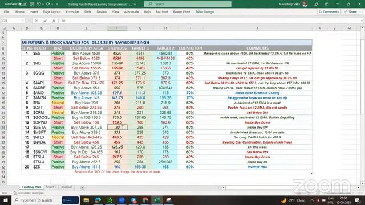Click the pen icon in title bar
Image resolution: width=365 pixels, height=205 pixels.
pos(316,4)
